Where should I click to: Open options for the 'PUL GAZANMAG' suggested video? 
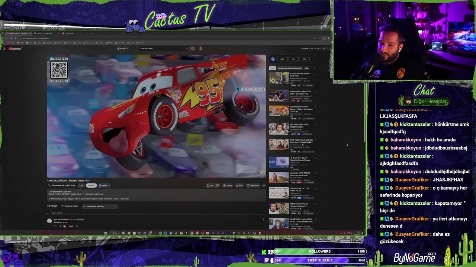316,73
